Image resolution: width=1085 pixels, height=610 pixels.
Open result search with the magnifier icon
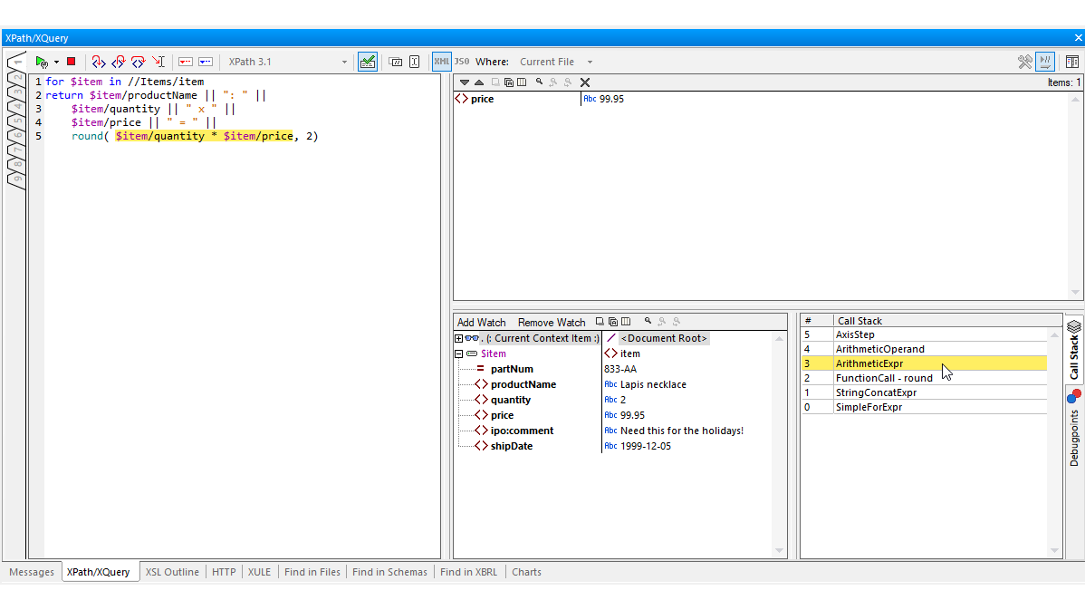[539, 82]
